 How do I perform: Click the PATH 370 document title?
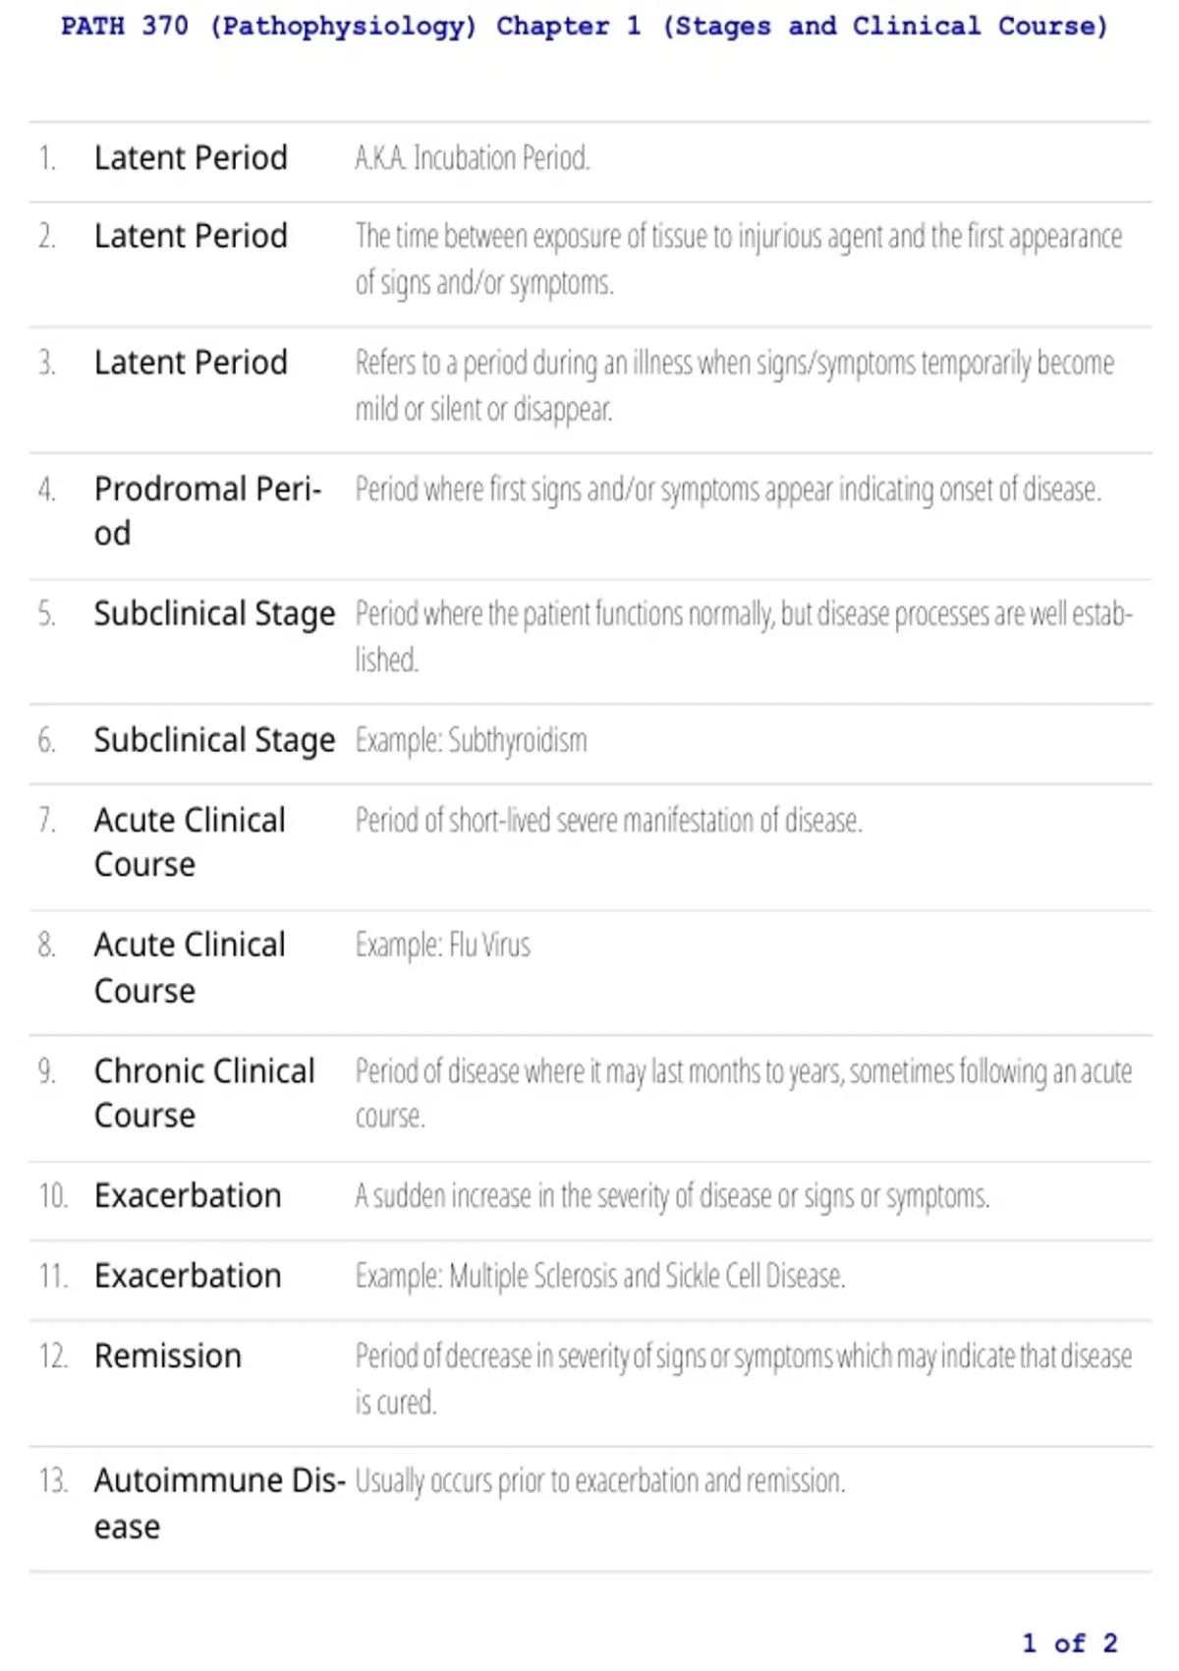tap(585, 27)
